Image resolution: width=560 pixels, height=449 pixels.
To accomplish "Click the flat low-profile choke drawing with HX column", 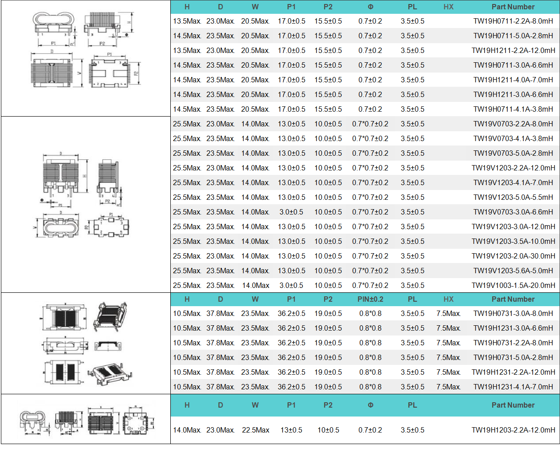I will coord(86,344).
